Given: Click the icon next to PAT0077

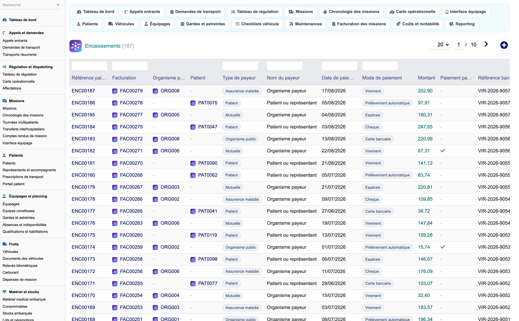Looking at the screenshot, I should click(193, 283).
